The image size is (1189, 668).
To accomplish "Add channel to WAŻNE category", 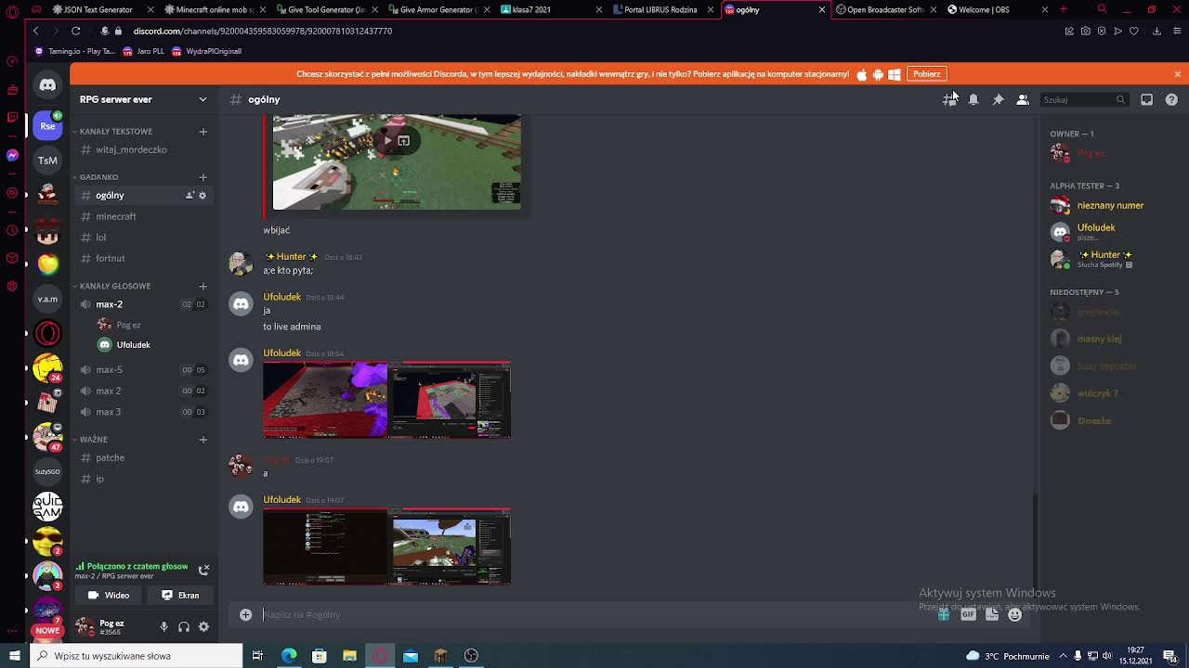I will point(203,440).
